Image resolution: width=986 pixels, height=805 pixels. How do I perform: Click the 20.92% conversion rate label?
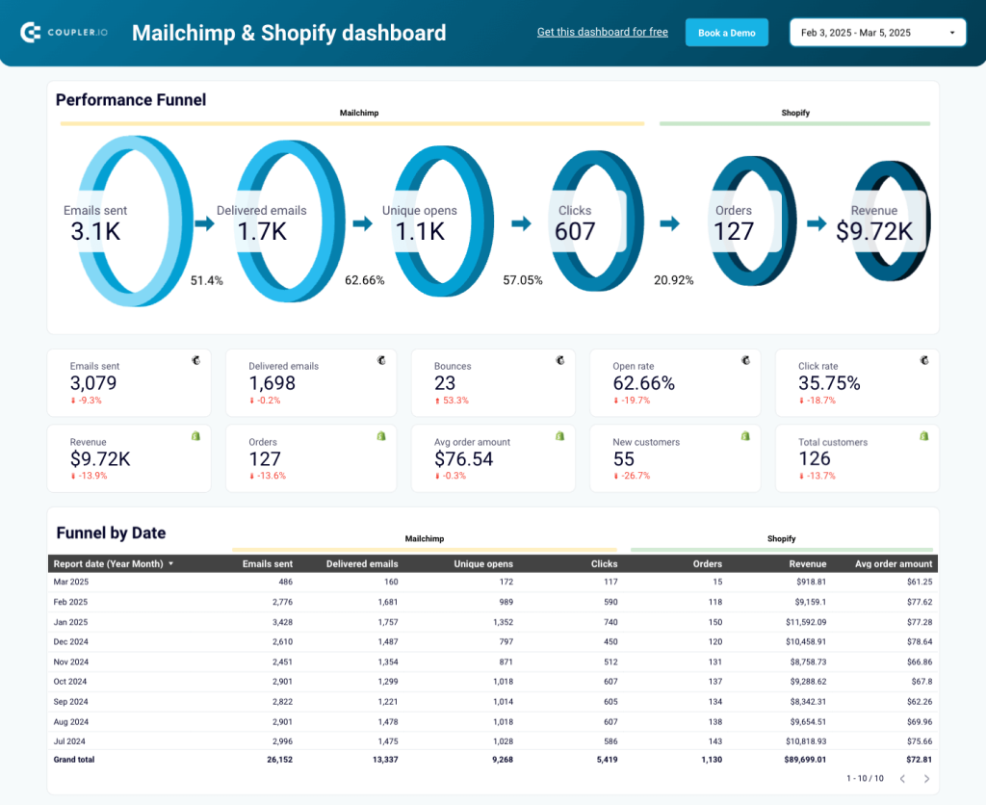coord(673,280)
